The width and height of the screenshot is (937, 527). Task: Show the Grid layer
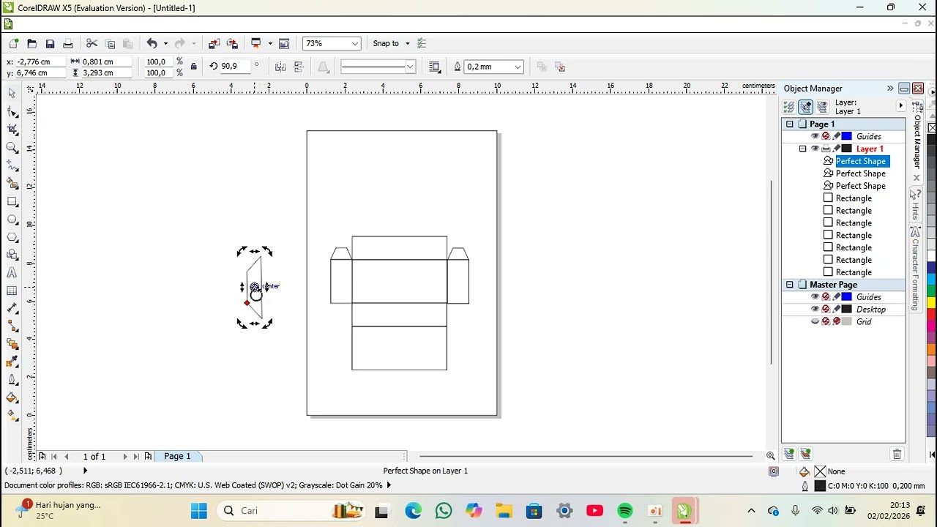point(815,322)
